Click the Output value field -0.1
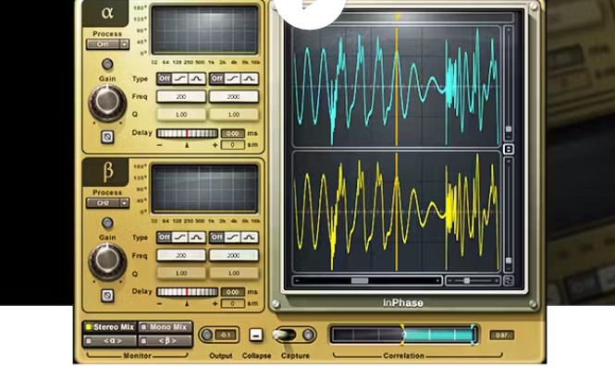 pos(226,335)
